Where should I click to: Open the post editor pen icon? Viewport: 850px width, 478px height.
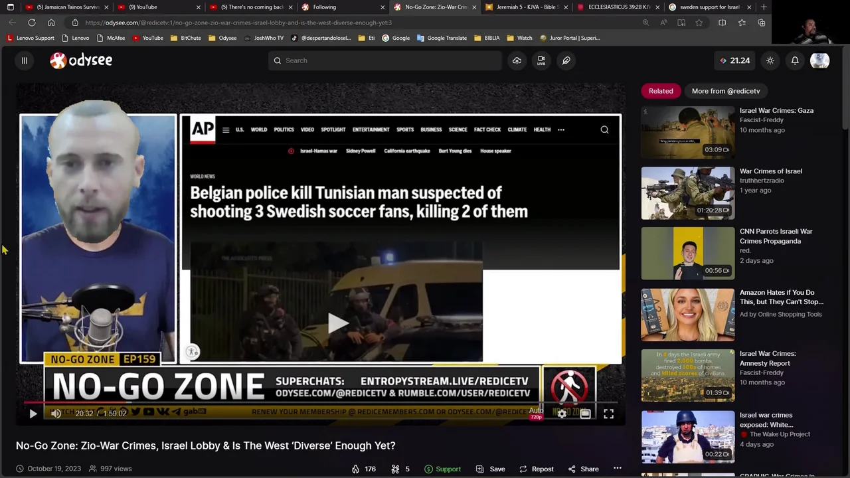(566, 60)
